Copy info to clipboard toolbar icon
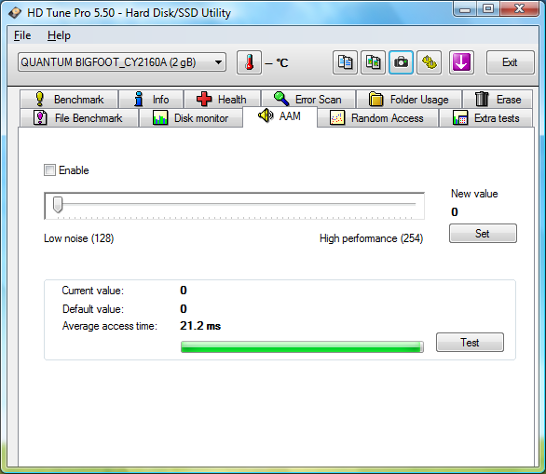The image size is (546, 474). click(345, 62)
